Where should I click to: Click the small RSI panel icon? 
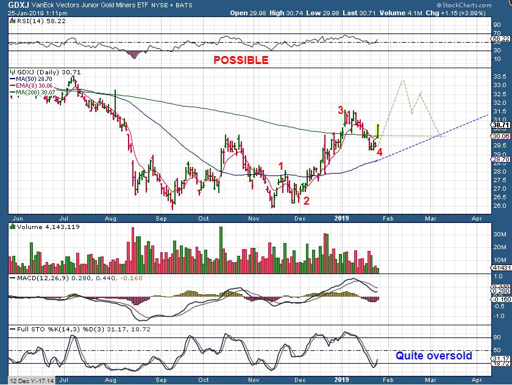point(12,21)
